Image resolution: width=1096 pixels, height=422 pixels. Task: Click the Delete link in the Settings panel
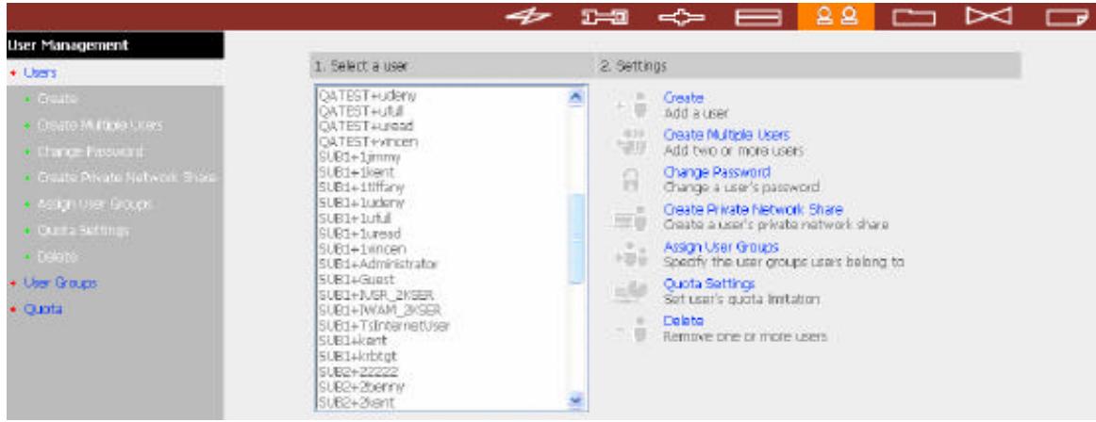pyautogui.click(x=683, y=321)
